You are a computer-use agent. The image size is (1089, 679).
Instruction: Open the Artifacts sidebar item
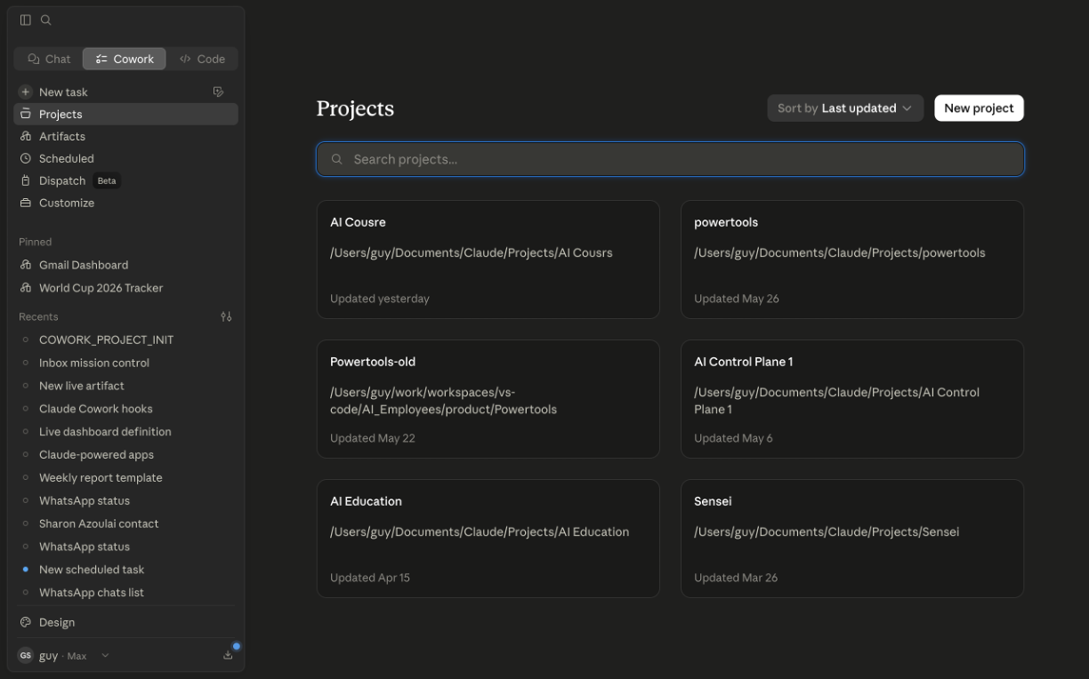125,136
